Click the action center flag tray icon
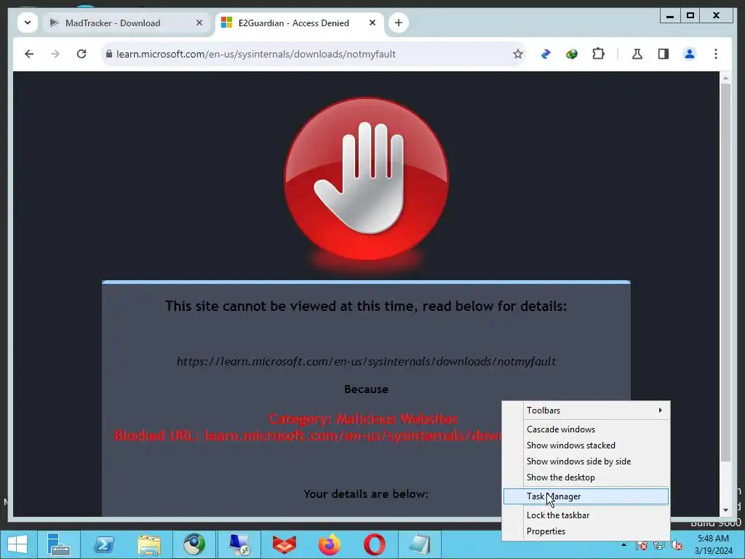 click(641, 545)
